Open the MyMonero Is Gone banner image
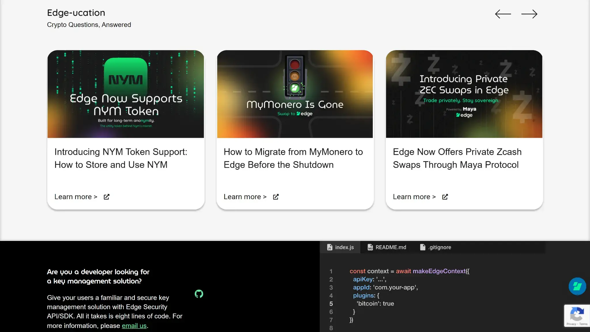590x332 pixels. click(295, 94)
